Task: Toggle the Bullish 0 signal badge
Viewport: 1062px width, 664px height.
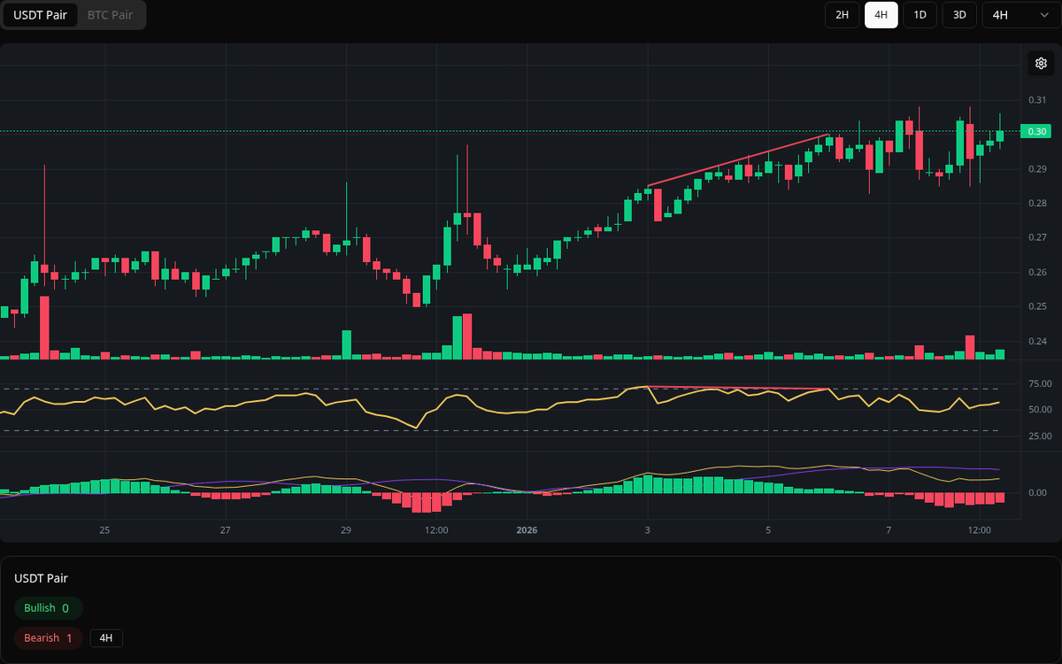Action: click(x=48, y=608)
